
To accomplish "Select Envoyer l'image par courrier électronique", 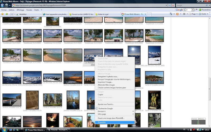I will [115, 79].
